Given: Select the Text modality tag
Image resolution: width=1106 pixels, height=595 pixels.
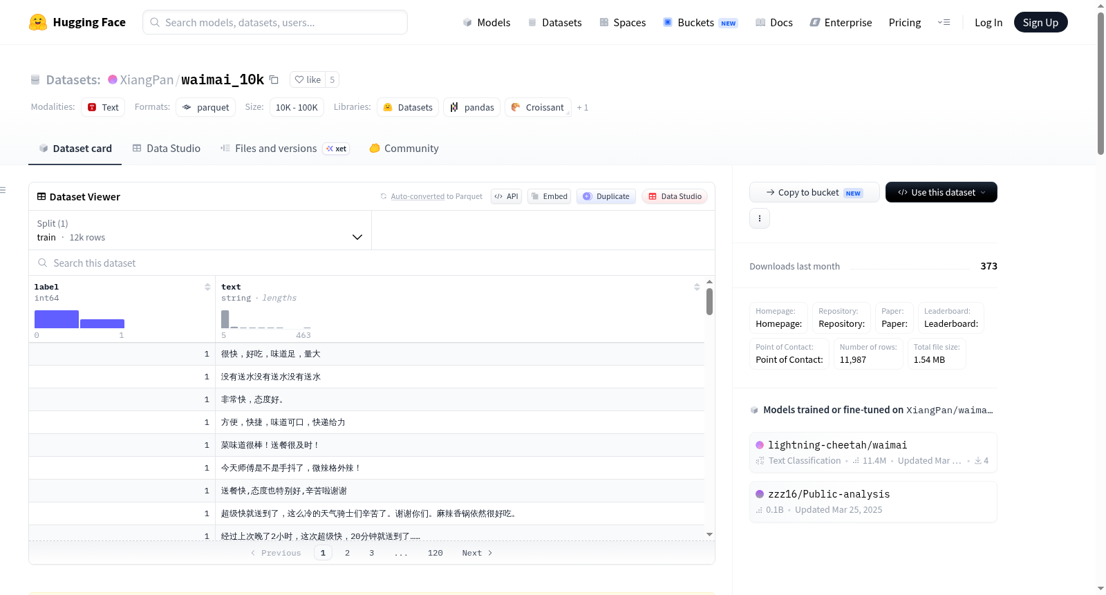Looking at the screenshot, I should tap(103, 107).
